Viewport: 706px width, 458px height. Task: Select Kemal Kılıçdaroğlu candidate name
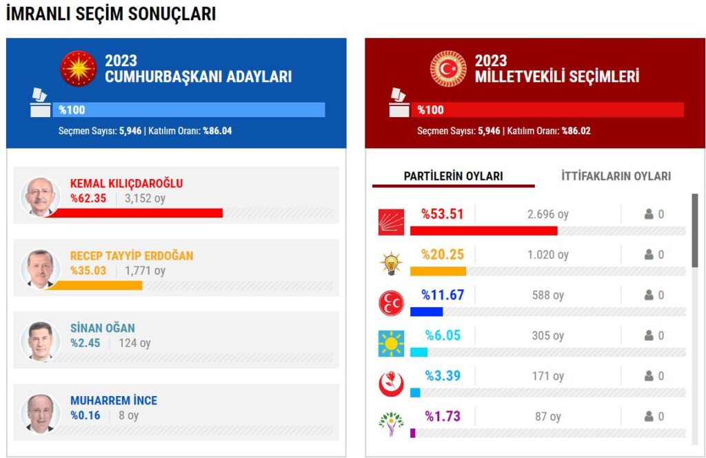[x=126, y=184]
